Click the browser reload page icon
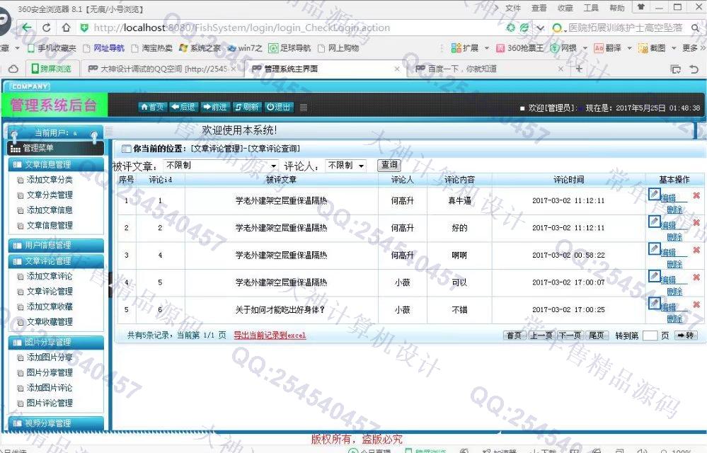 click(46, 28)
